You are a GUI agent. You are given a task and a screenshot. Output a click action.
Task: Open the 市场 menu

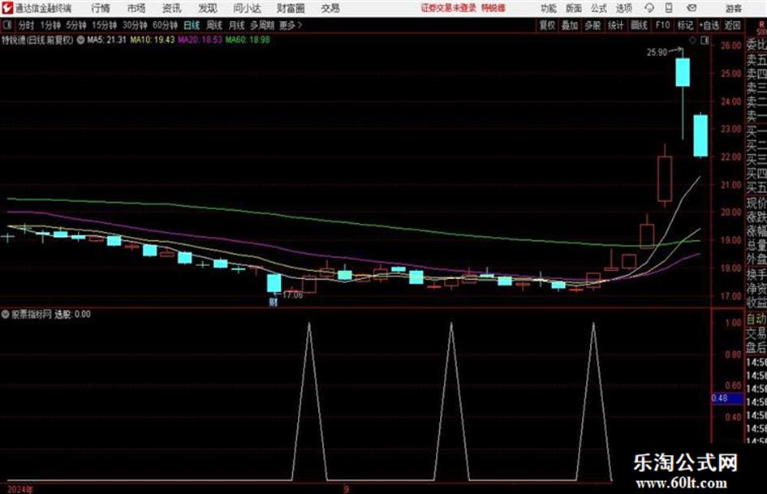pos(136,8)
